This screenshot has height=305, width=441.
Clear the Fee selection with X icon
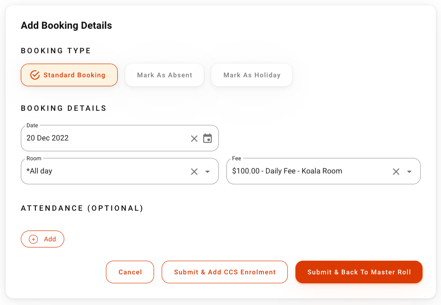click(x=396, y=172)
